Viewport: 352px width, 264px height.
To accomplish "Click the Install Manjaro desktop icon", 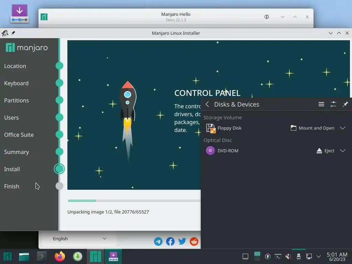I will tap(20, 14).
